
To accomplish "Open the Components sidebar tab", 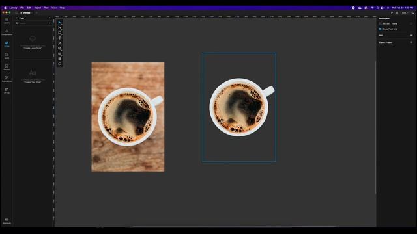I will [7, 32].
